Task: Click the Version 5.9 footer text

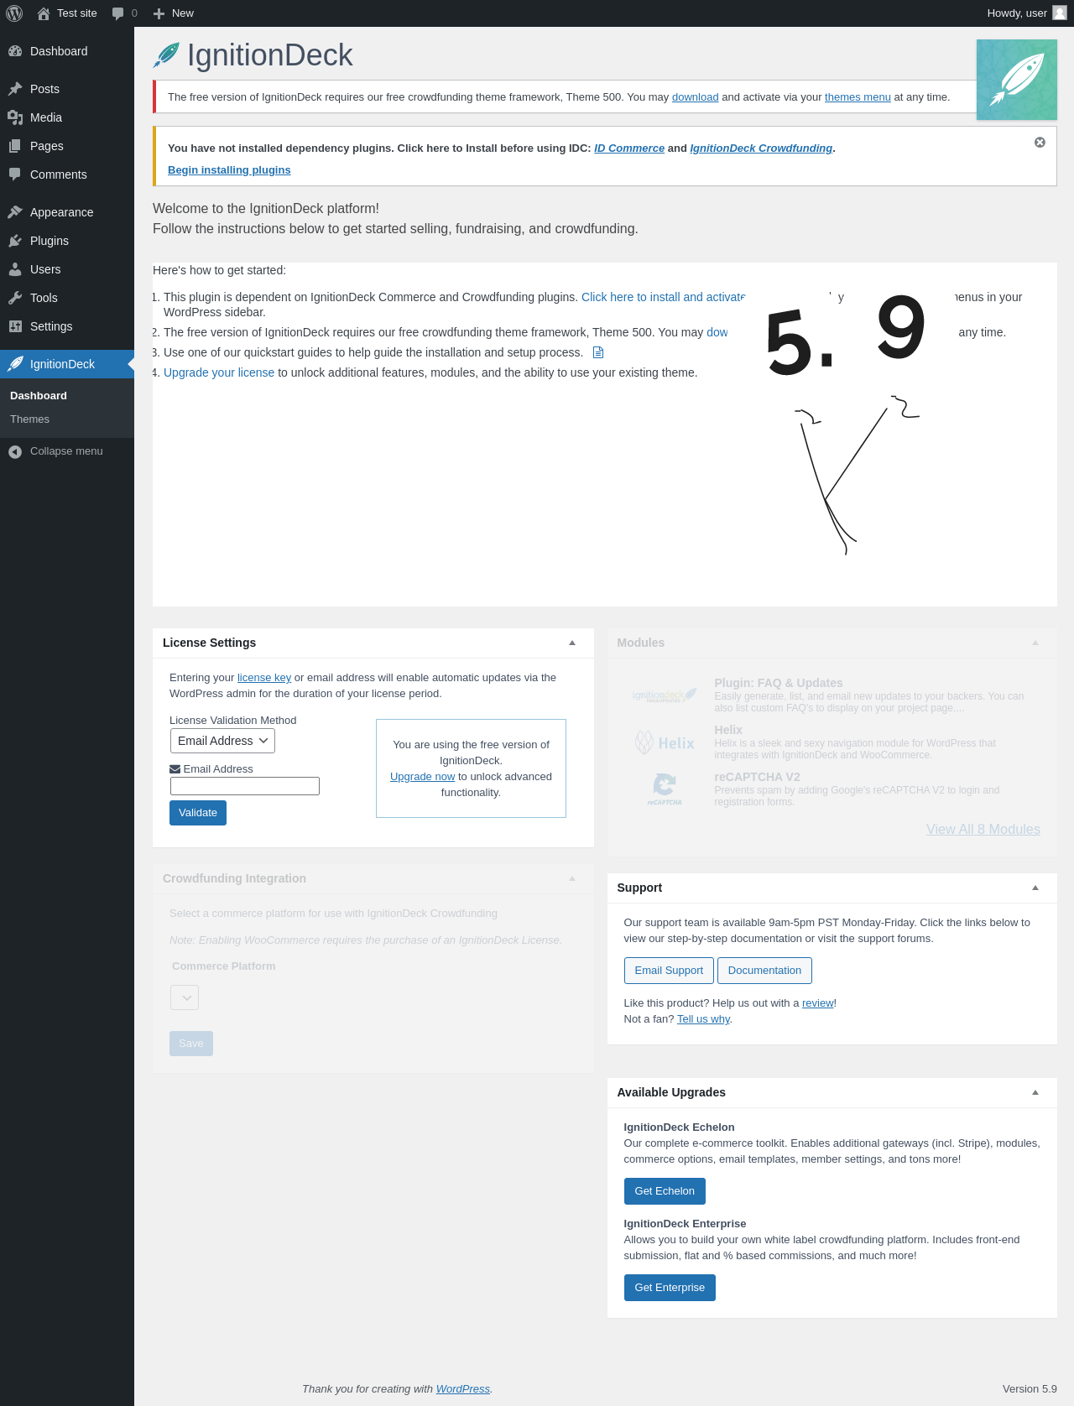Action: 1030,1389
